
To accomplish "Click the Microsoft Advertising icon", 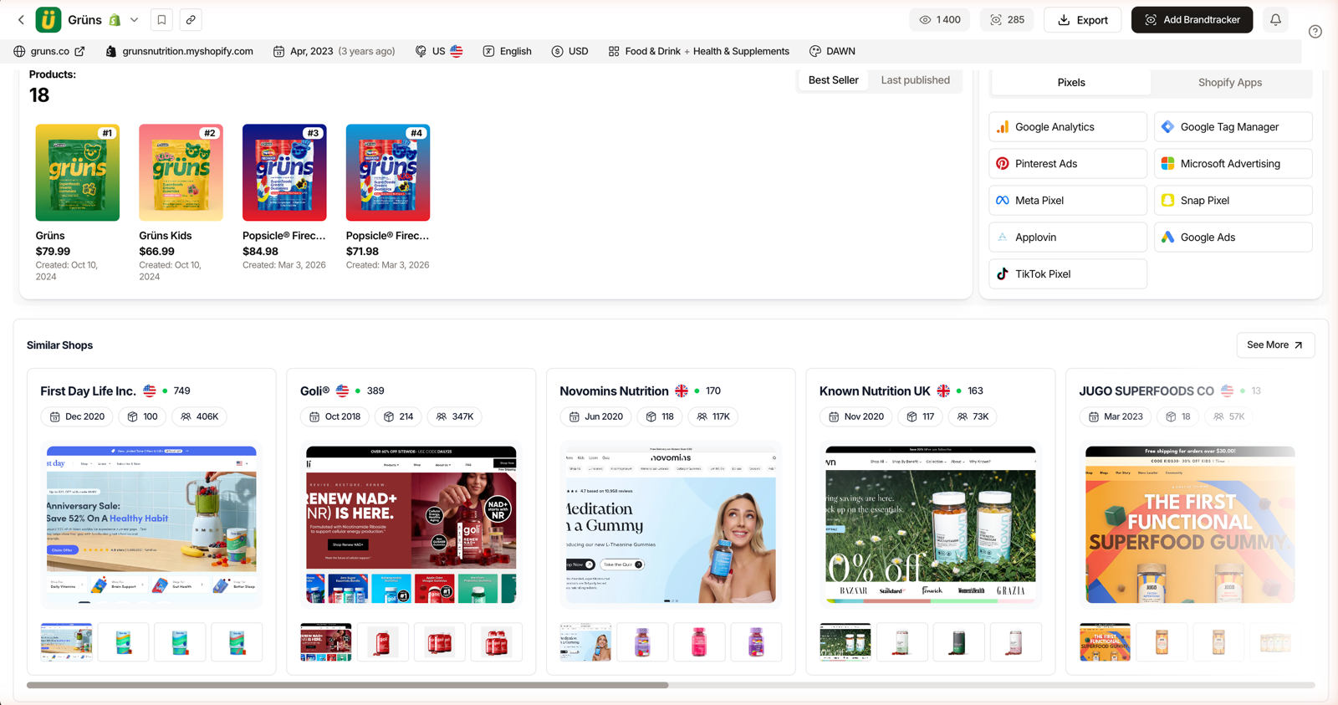I will pos(1168,164).
